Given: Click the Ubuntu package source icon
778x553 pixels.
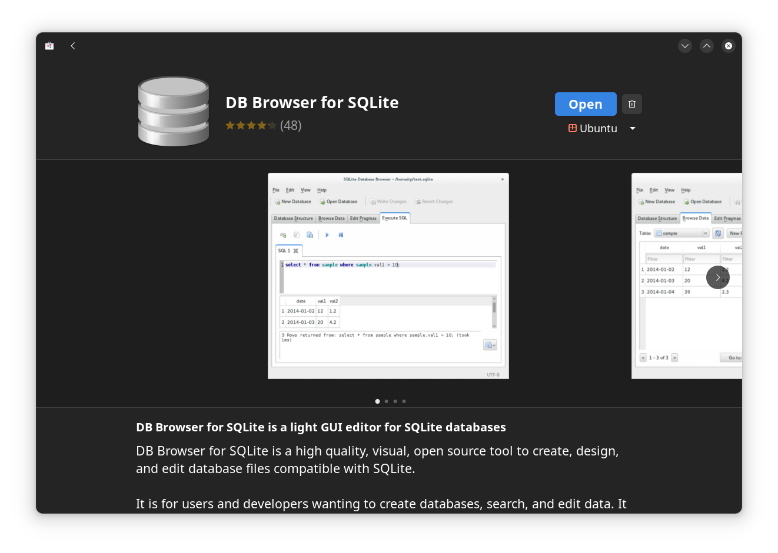Looking at the screenshot, I should pyautogui.click(x=572, y=128).
